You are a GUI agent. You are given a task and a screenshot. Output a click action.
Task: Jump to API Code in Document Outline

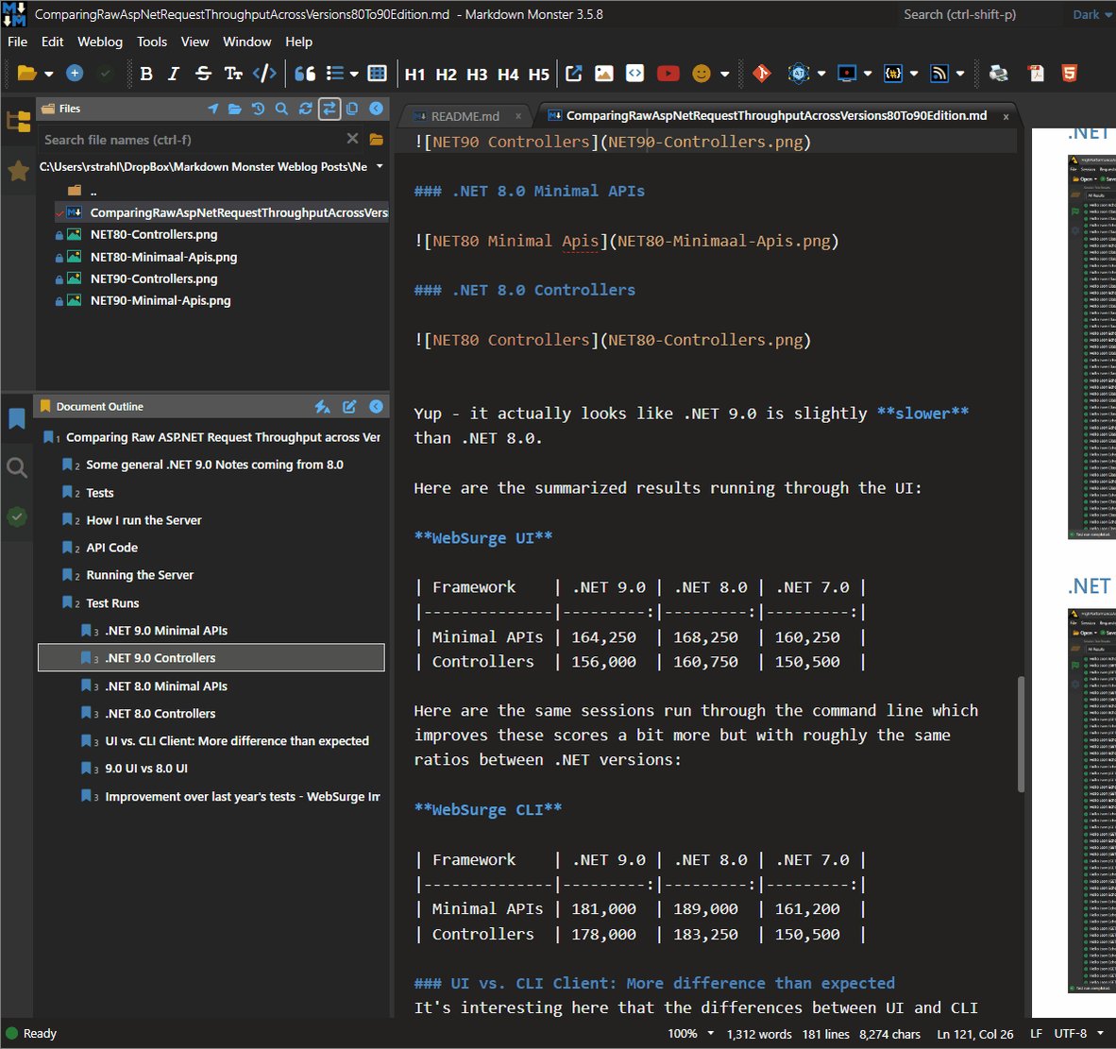click(111, 548)
